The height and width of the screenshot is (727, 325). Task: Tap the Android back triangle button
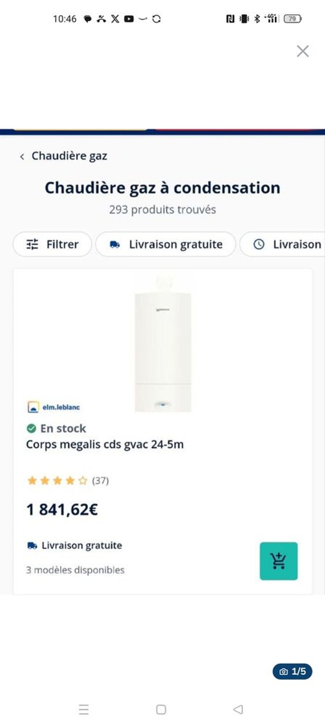pos(238,709)
